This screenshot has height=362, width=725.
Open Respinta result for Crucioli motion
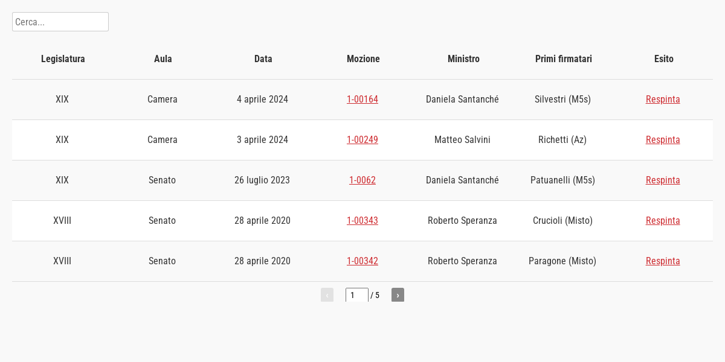pyautogui.click(x=663, y=221)
